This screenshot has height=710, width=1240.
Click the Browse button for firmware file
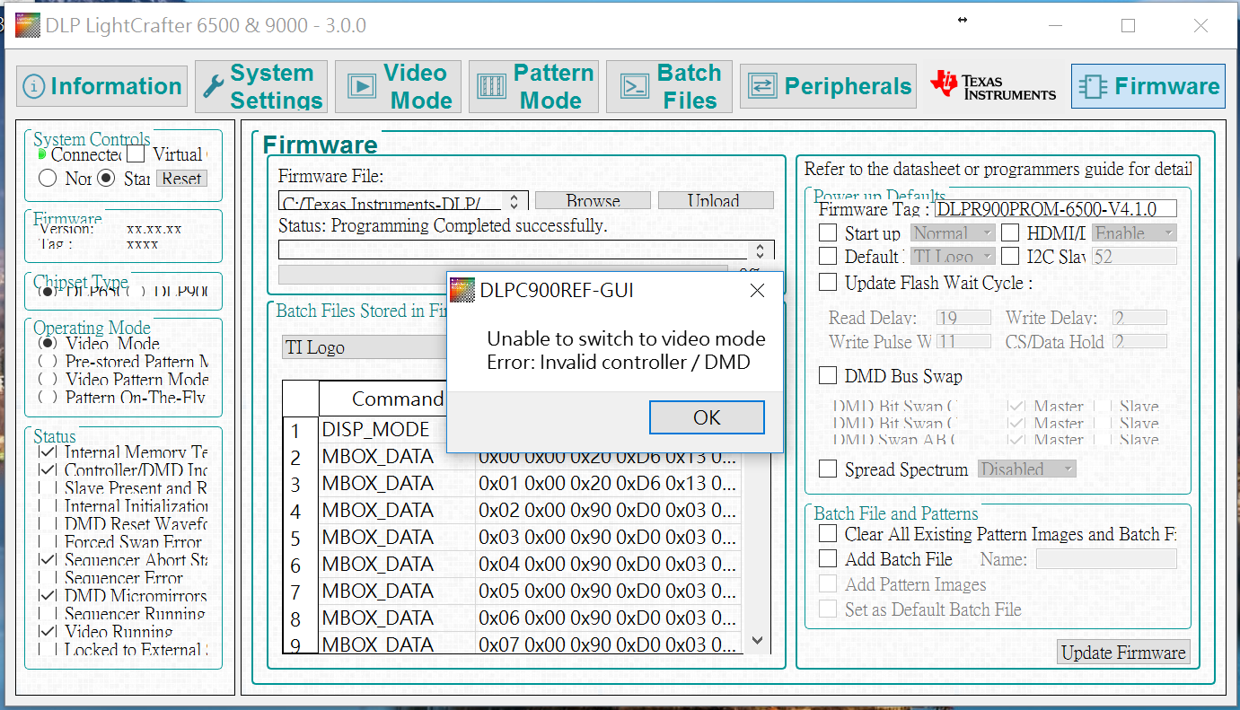point(593,201)
